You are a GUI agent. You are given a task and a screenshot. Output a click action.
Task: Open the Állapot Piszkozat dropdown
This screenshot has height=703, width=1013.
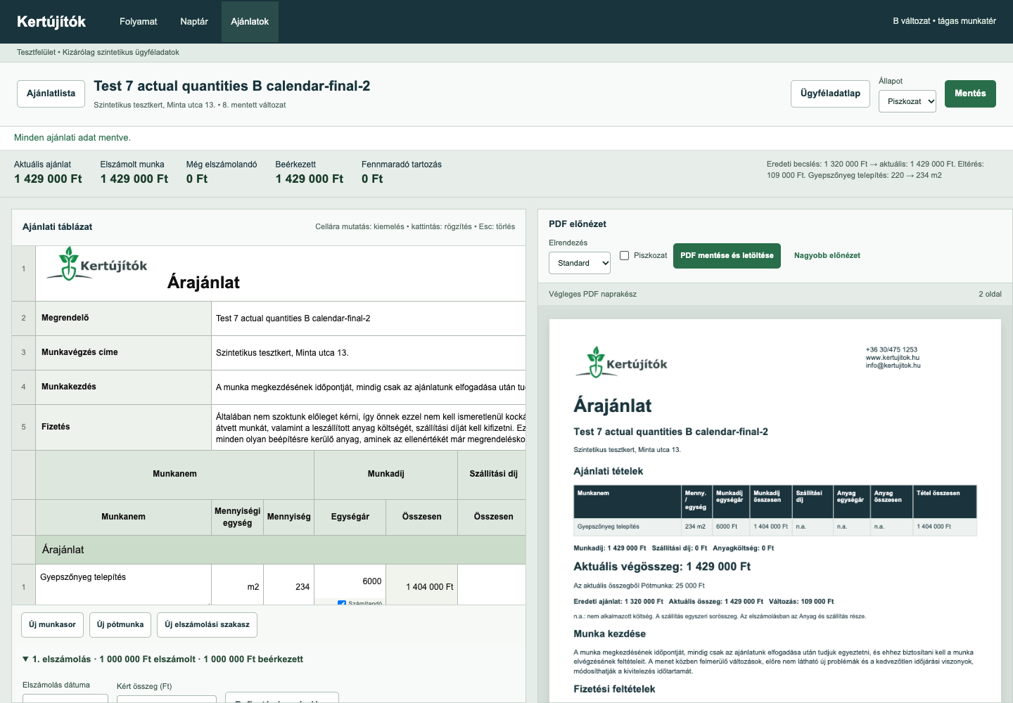(x=907, y=101)
